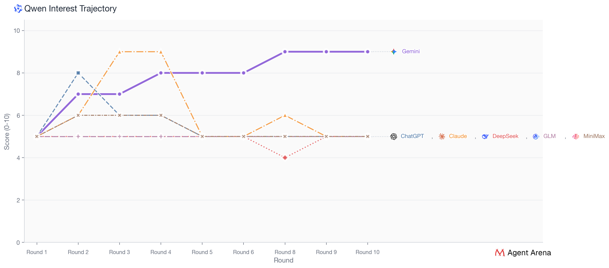Click the purple Gemini point at Round 10

[x=367, y=52]
